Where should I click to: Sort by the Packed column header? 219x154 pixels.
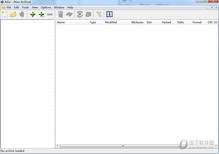click(x=168, y=22)
